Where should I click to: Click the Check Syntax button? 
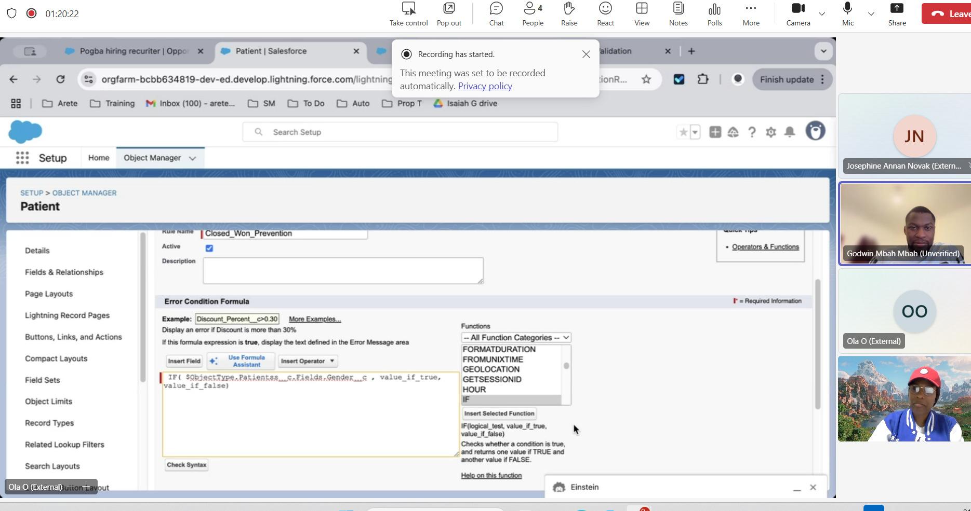click(x=186, y=465)
